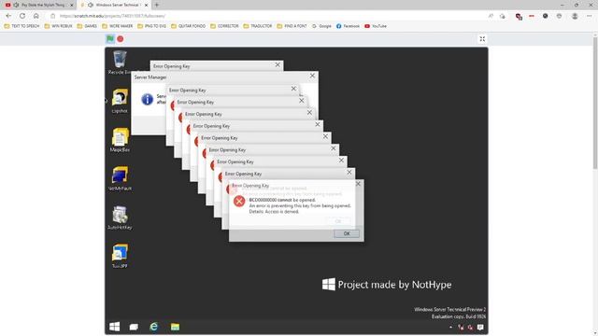This screenshot has width=598, height=336.
Task: Select desktop icon directly below AutoHotKey
Action: [120, 256]
